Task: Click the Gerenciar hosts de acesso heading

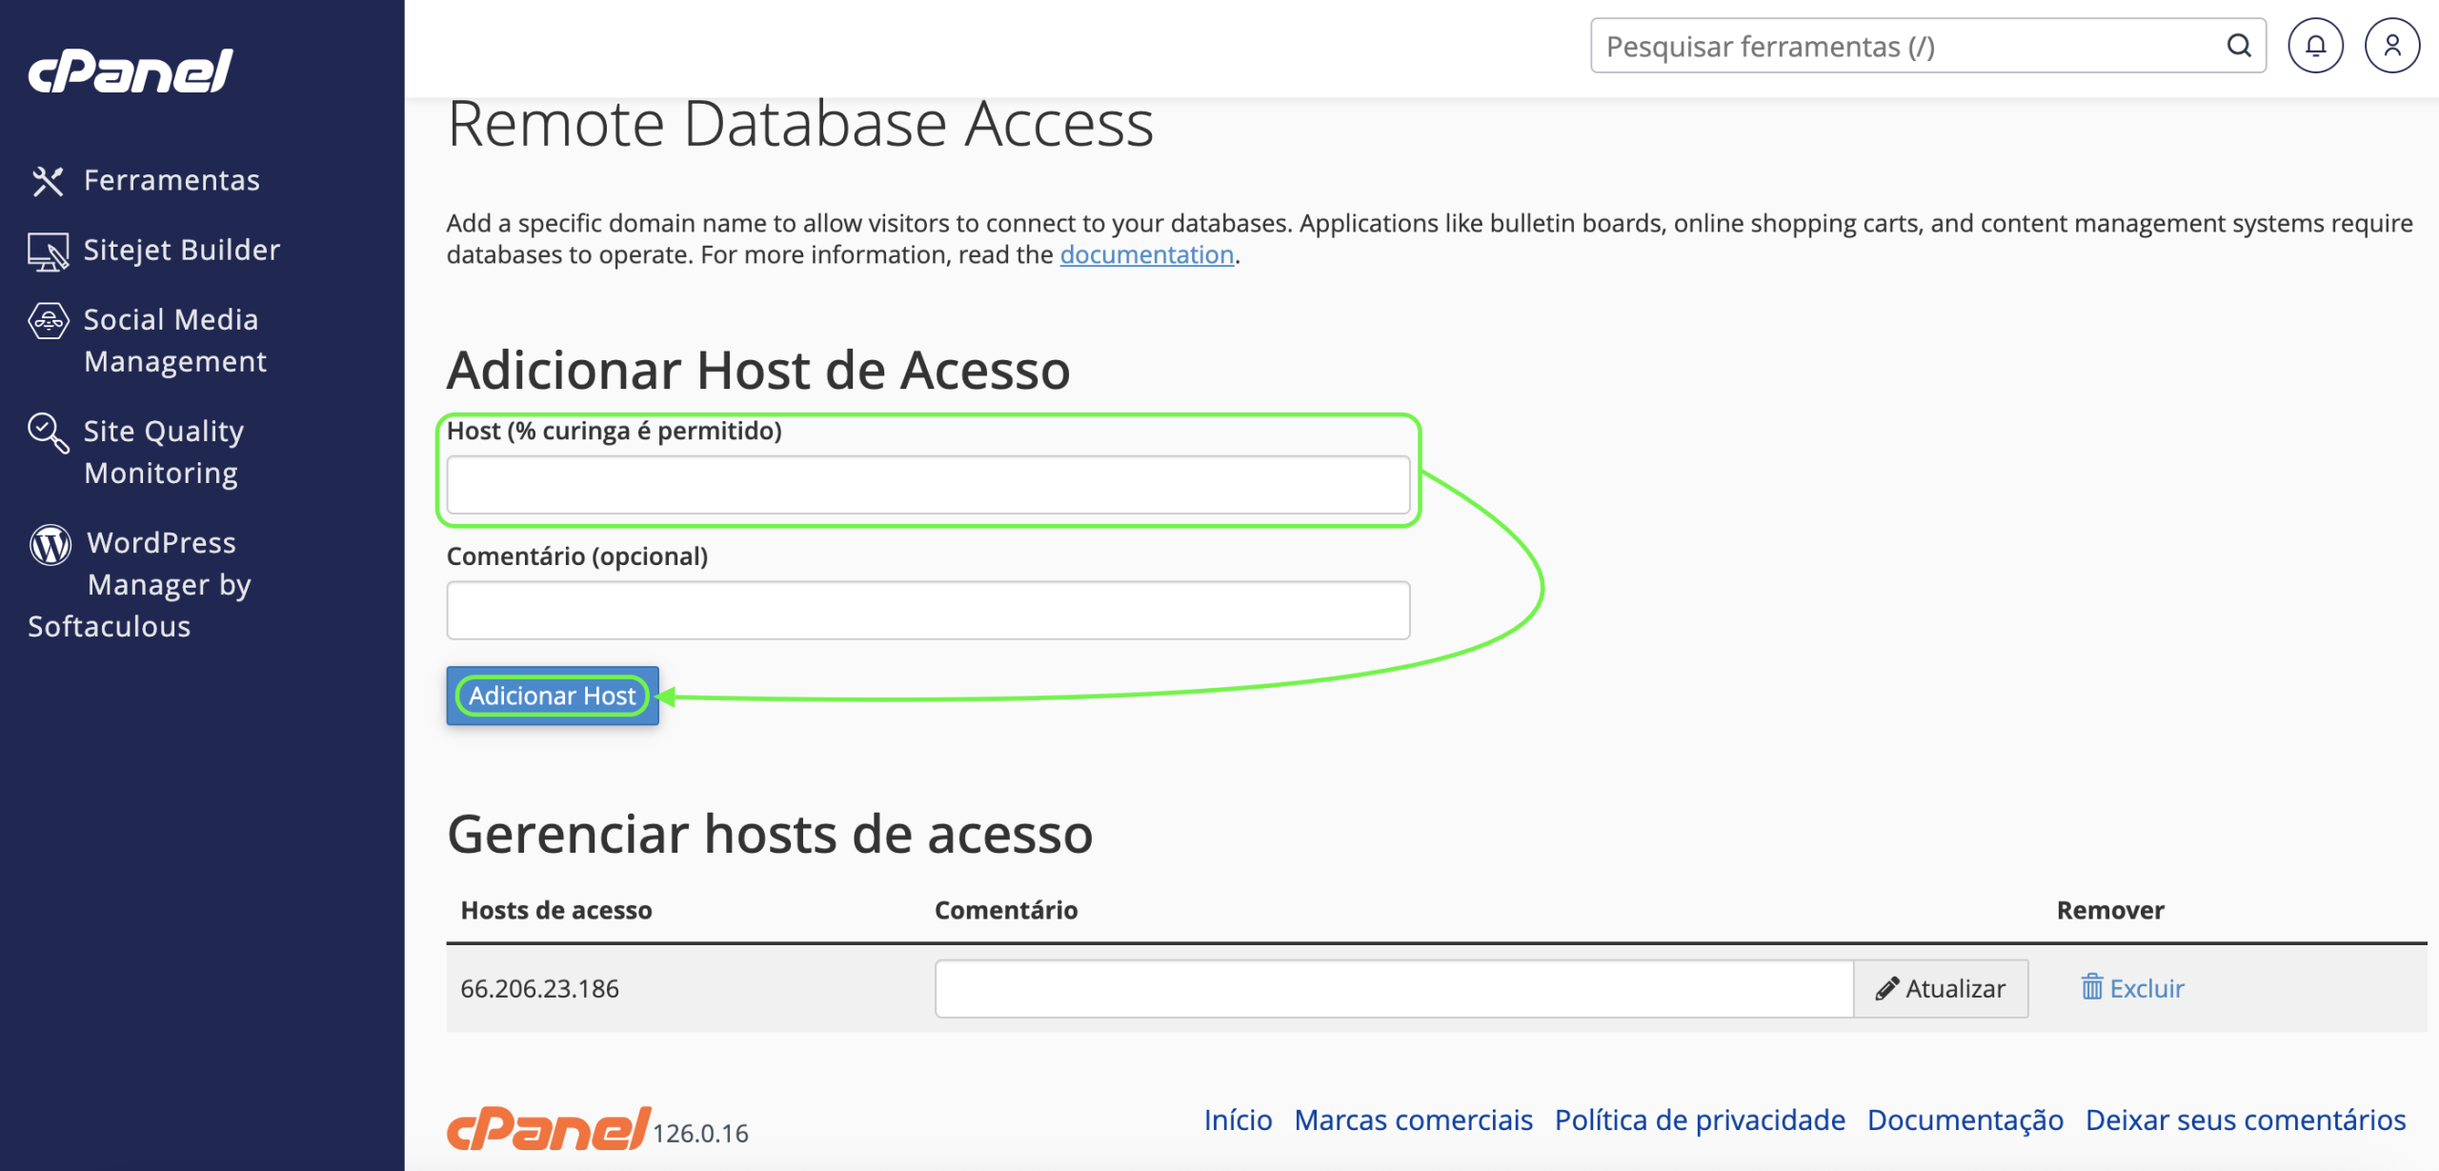Action: pos(770,834)
